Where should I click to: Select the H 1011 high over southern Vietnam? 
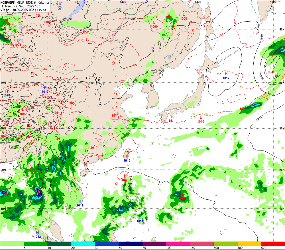80,203
